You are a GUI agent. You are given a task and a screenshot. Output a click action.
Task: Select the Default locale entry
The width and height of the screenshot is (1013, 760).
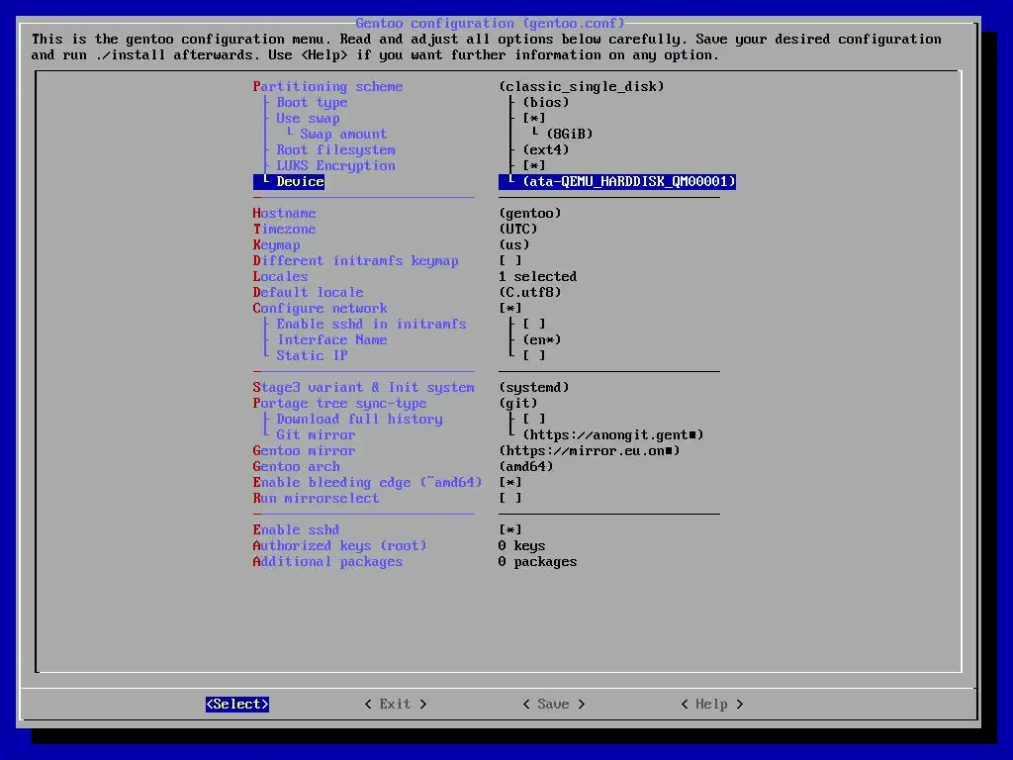[x=309, y=292]
